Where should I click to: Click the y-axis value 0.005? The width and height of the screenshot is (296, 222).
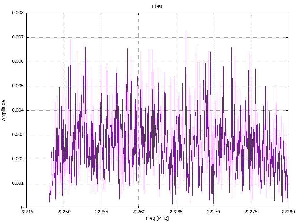(18, 86)
